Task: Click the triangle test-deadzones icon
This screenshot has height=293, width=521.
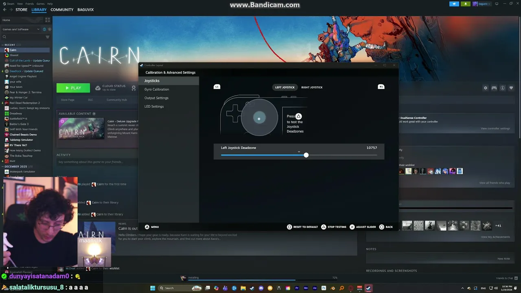Action: coord(298,116)
